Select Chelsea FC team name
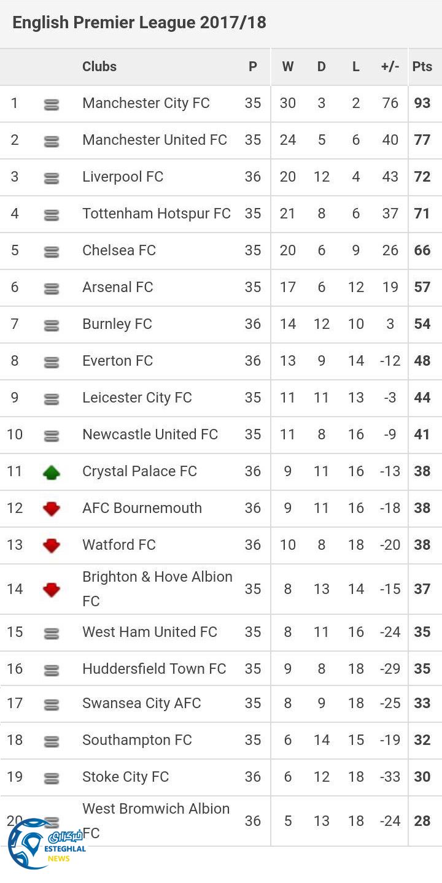 pyautogui.click(x=119, y=250)
